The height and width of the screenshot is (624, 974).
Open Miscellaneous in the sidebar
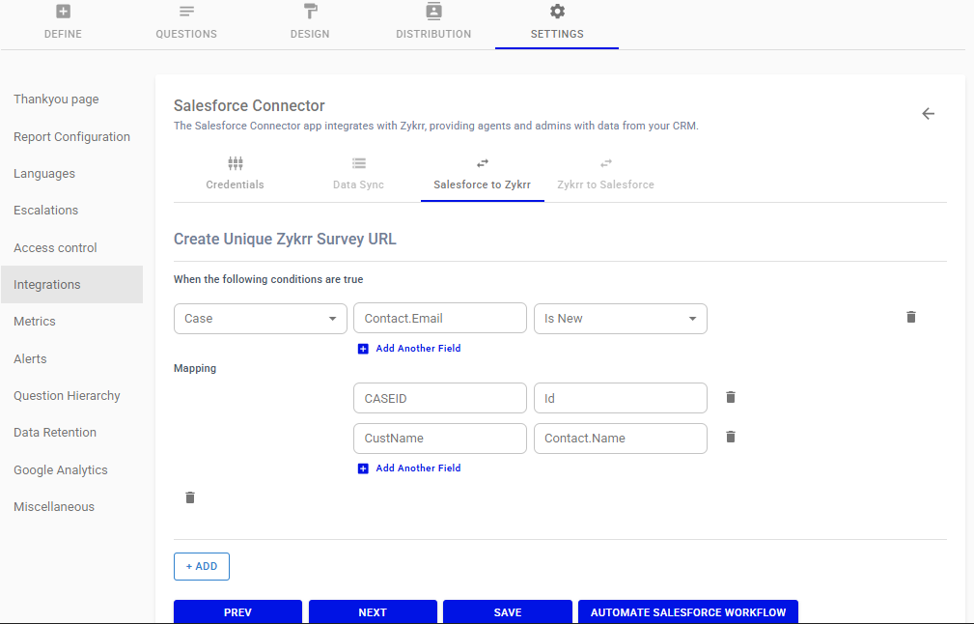click(x=54, y=507)
